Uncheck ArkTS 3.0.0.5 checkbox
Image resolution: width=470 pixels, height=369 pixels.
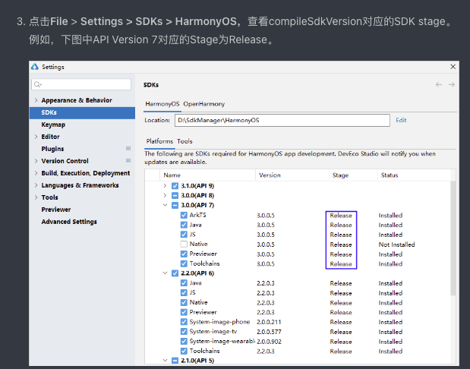tap(184, 215)
